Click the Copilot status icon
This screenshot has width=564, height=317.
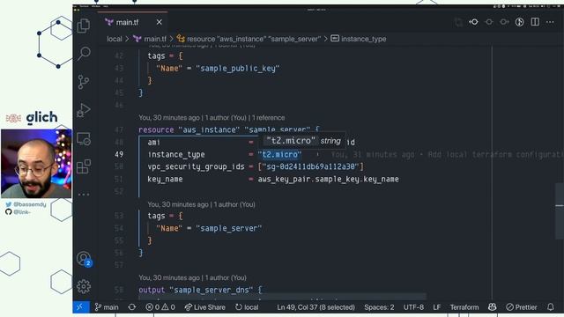click(492, 307)
